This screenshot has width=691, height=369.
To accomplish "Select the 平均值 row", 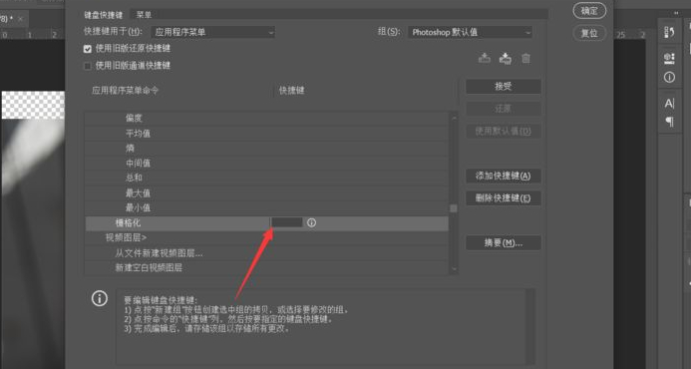I will coord(266,134).
